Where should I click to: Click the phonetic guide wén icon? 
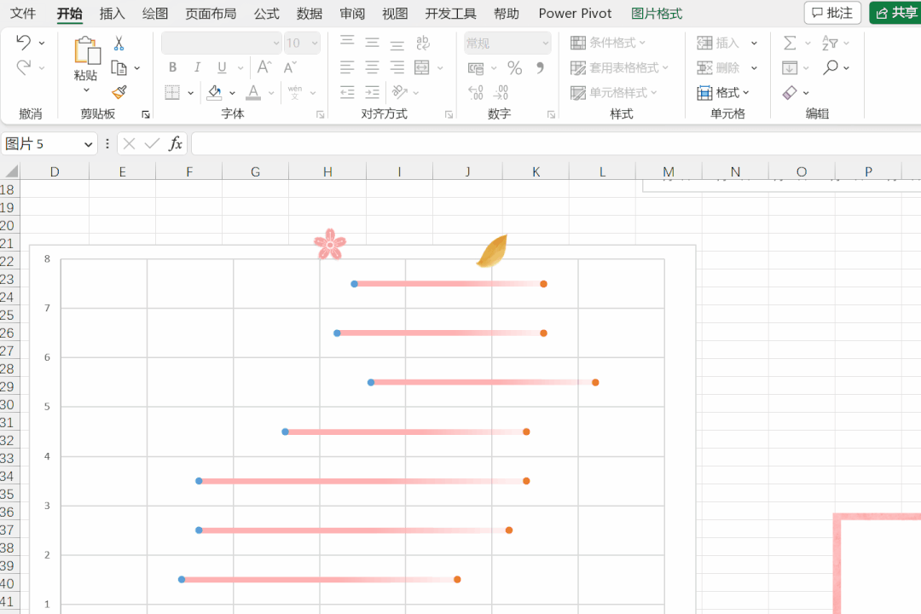pos(295,92)
